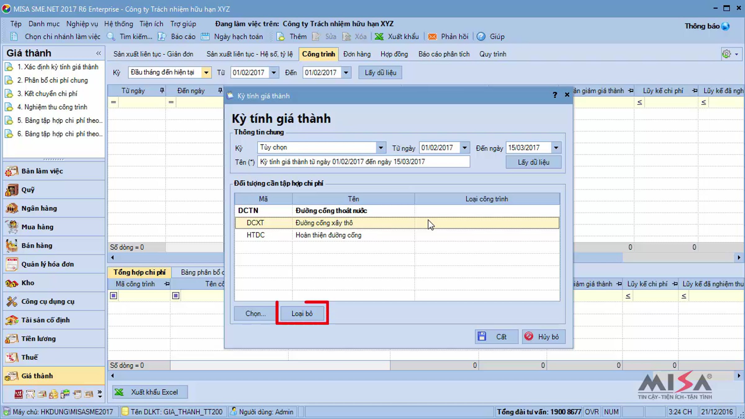Click the Thêm toolbar button

[x=291, y=37]
